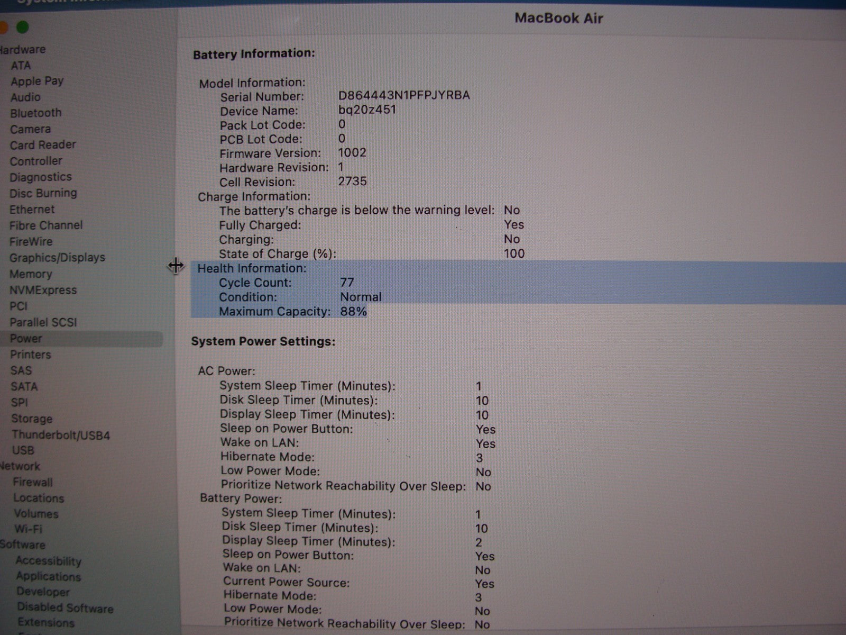Select Firewall under Network
The height and width of the screenshot is (635, 846).
(33, 482)
